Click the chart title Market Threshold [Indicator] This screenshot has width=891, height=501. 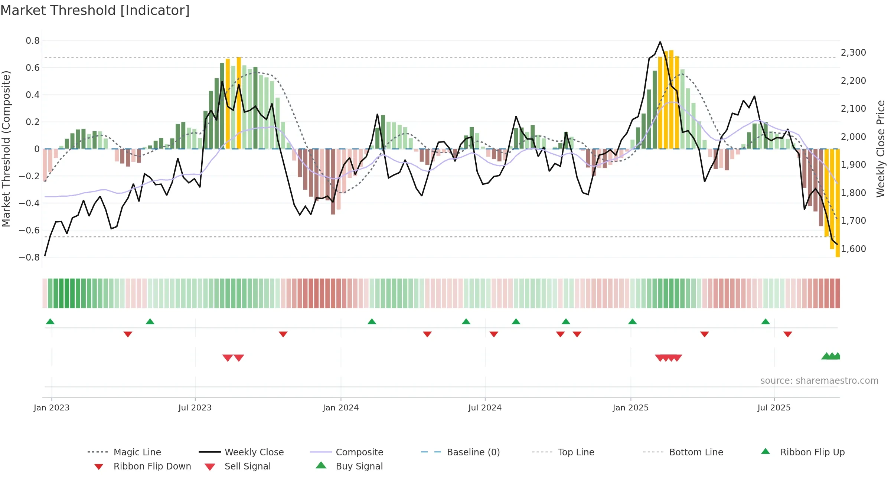coord(95,10)
